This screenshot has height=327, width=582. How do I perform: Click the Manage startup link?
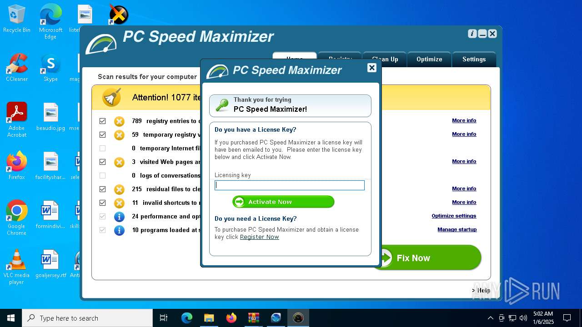[457, 229]
